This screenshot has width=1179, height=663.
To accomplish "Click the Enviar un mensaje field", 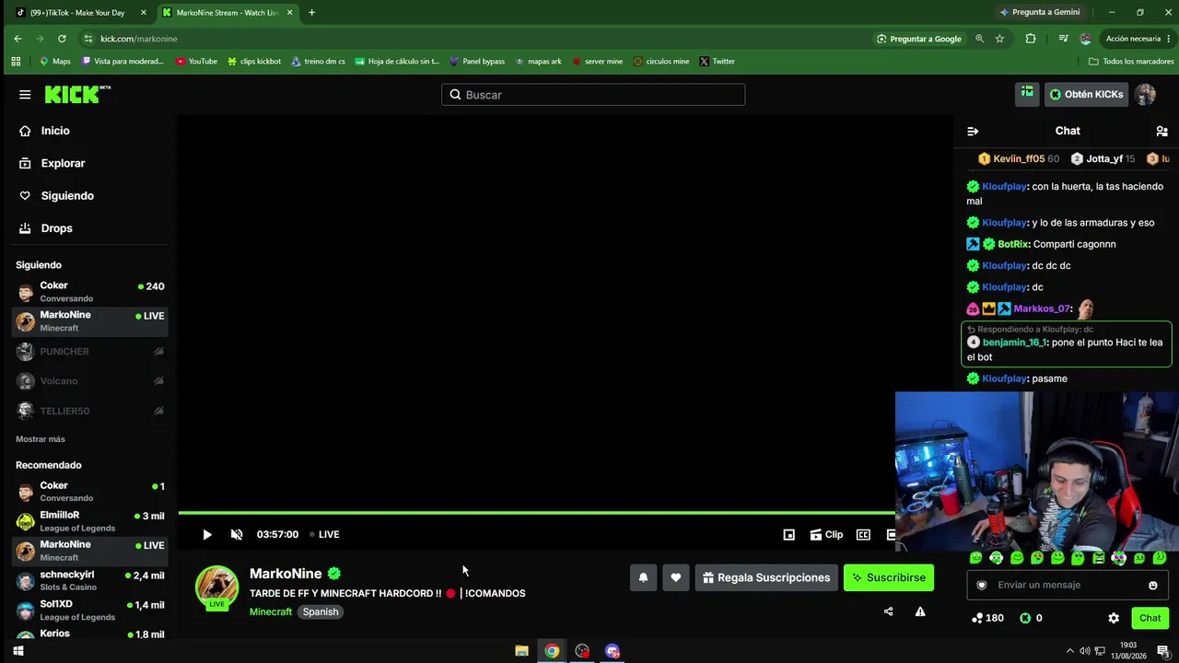I will click(1068, 585).
